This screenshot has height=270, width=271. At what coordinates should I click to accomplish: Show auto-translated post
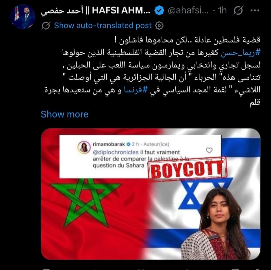[103, 26]
